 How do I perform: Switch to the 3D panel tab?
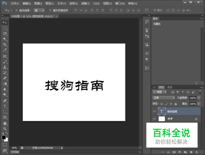tap(154, 87)
